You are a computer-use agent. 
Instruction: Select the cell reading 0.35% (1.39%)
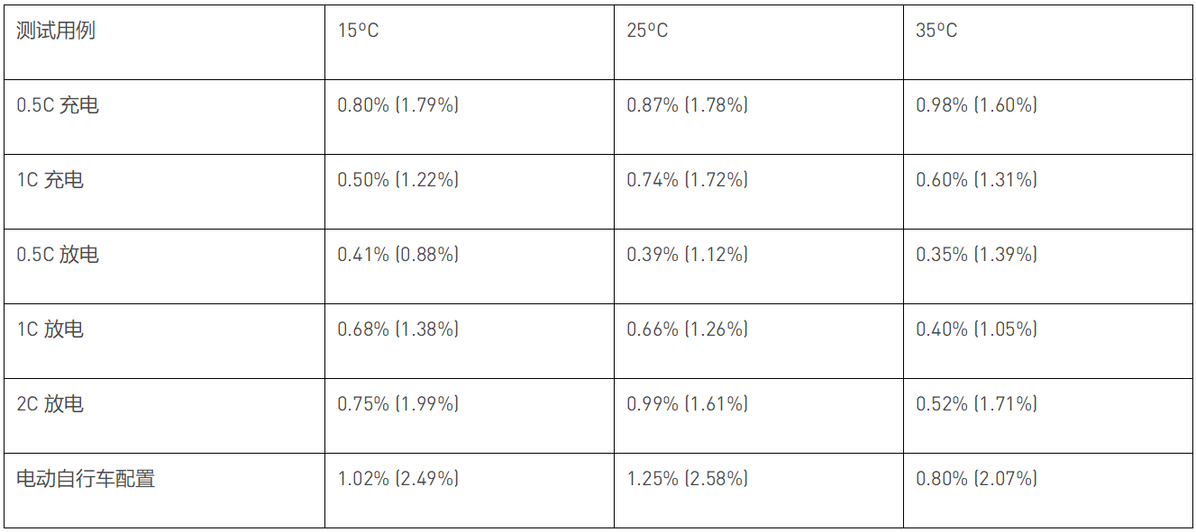pos(976,255)
